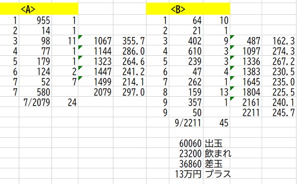The width and height of the screenshot is (297, 184).
Task: Select the cell with 23200
Action: [186, 153]
